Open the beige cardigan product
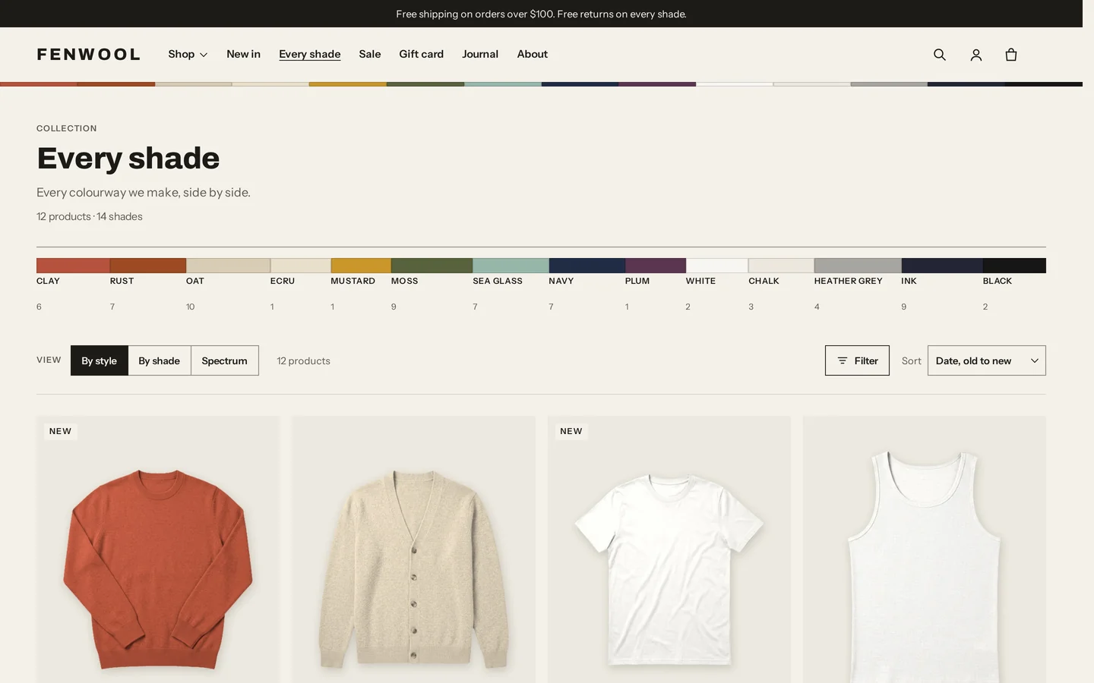 (414, 549)
